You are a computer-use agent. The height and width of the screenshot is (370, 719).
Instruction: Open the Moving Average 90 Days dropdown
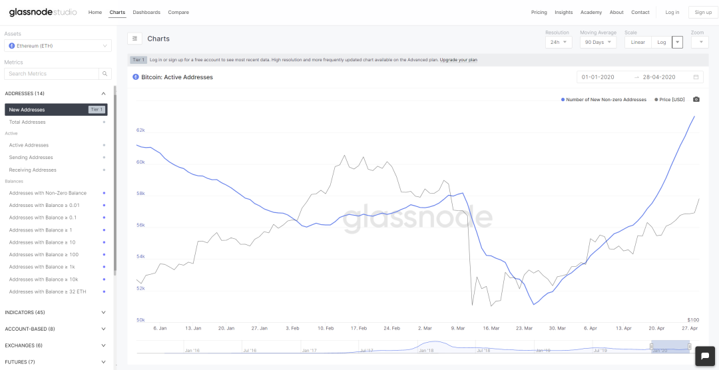pyautogui.click(x=598, y=42)
